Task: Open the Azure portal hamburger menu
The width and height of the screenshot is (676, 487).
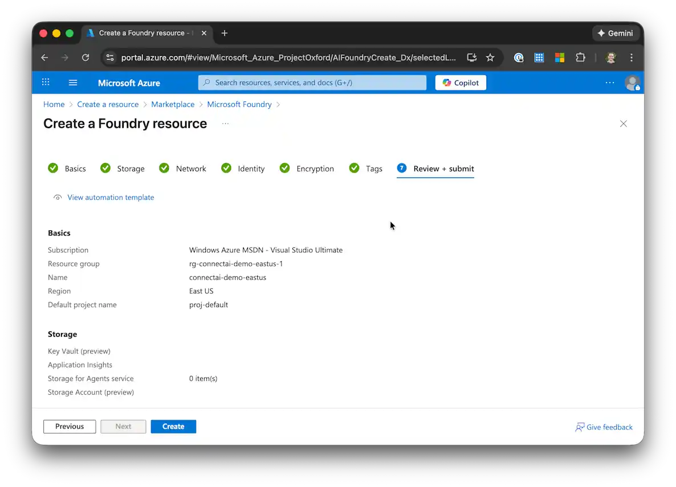Action: (x=73, y=83)
